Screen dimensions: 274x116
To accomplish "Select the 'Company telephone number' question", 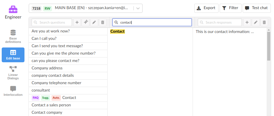I will point(56,83).
